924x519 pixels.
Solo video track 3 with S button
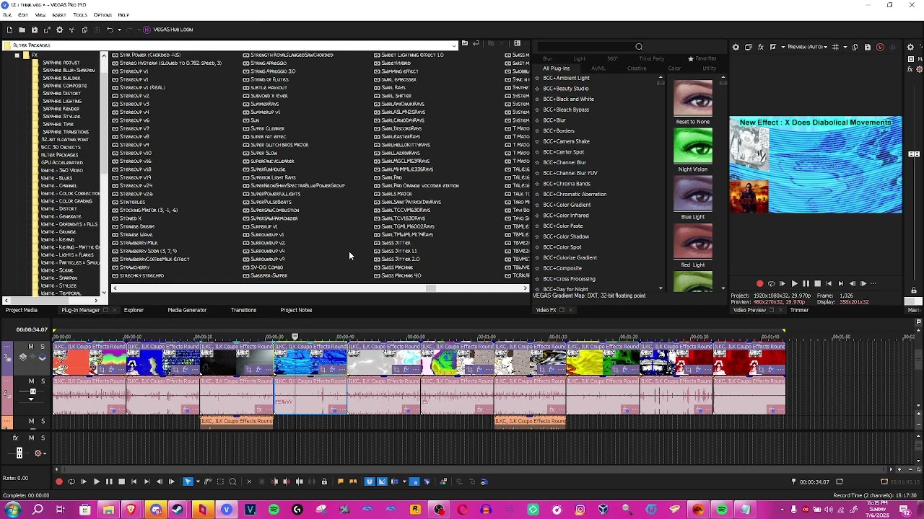coord(43,347)
